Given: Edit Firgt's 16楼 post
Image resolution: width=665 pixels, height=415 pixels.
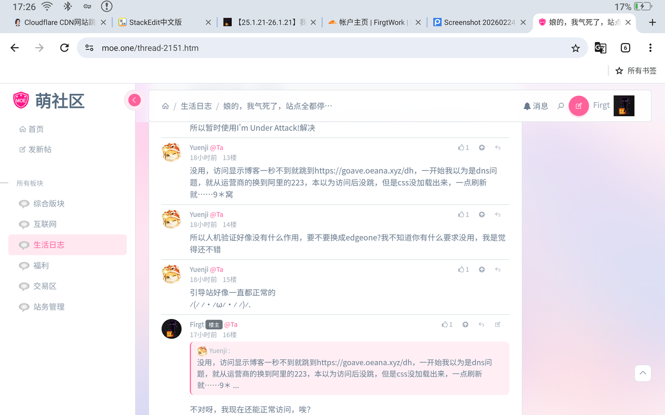Looking at the screenshot, I should pos(498,325).
